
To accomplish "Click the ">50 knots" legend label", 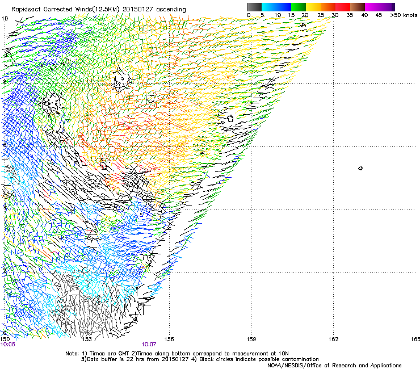I will pos(404,15).
